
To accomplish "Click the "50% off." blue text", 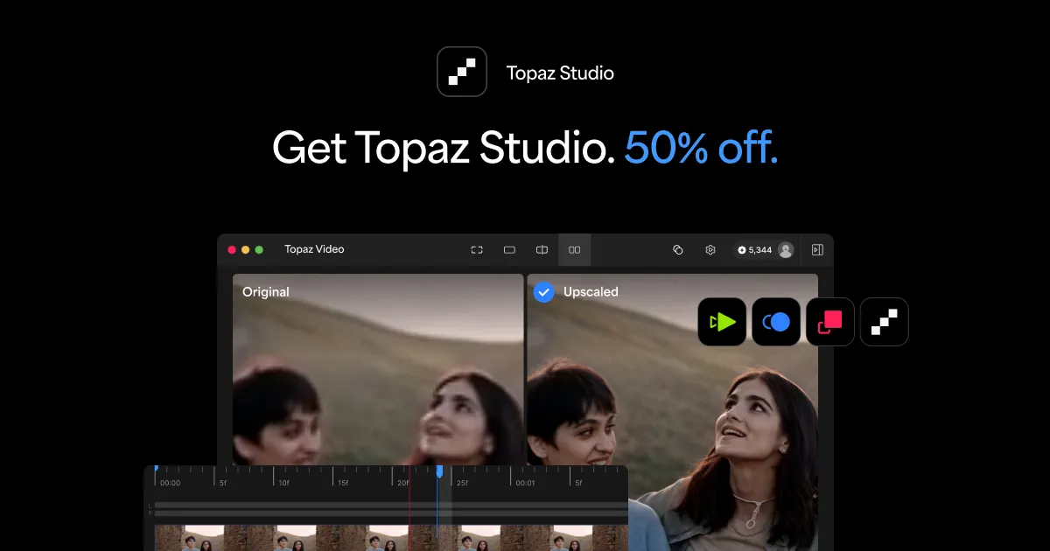I will coord(701,149).
